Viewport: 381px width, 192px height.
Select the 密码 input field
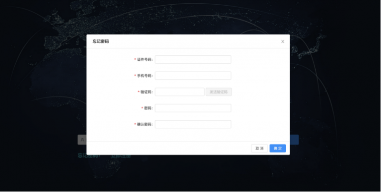click(x=193, y=108)
